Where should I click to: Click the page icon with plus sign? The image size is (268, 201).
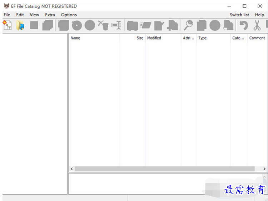pos(173,25)
